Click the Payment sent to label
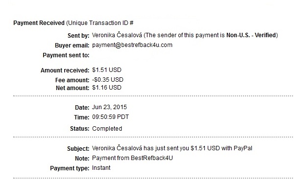Viewport: 294px width, 185px height. (x=66, y=55)
